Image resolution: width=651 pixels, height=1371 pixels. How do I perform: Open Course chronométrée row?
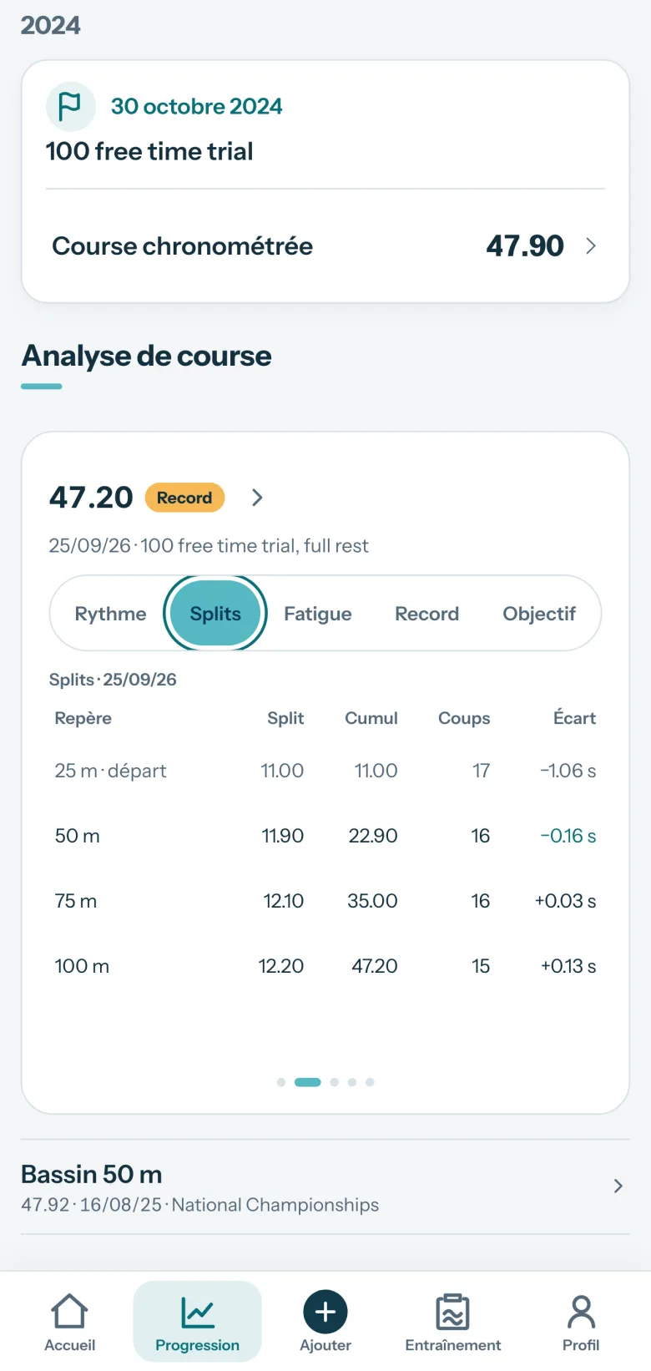325,245
